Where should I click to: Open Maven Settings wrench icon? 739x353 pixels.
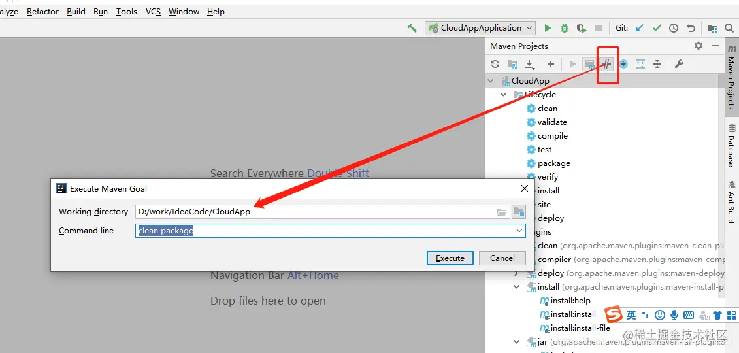679,64
